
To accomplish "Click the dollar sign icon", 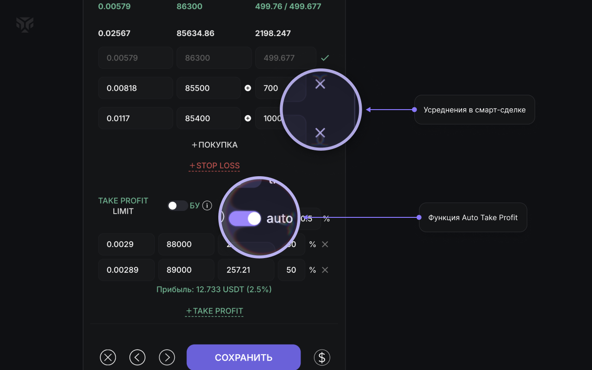I will 322,358.
